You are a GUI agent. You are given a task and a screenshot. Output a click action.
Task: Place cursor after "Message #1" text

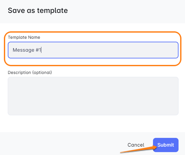(41, 50)
